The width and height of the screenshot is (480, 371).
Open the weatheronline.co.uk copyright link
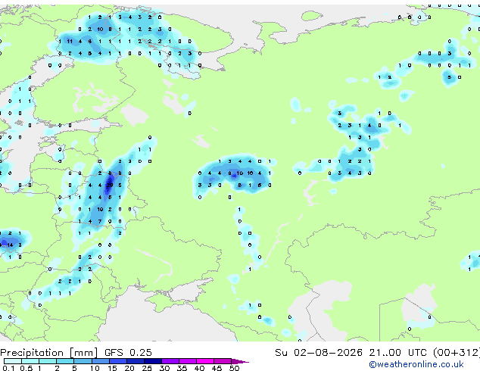[x=416, y=364]
